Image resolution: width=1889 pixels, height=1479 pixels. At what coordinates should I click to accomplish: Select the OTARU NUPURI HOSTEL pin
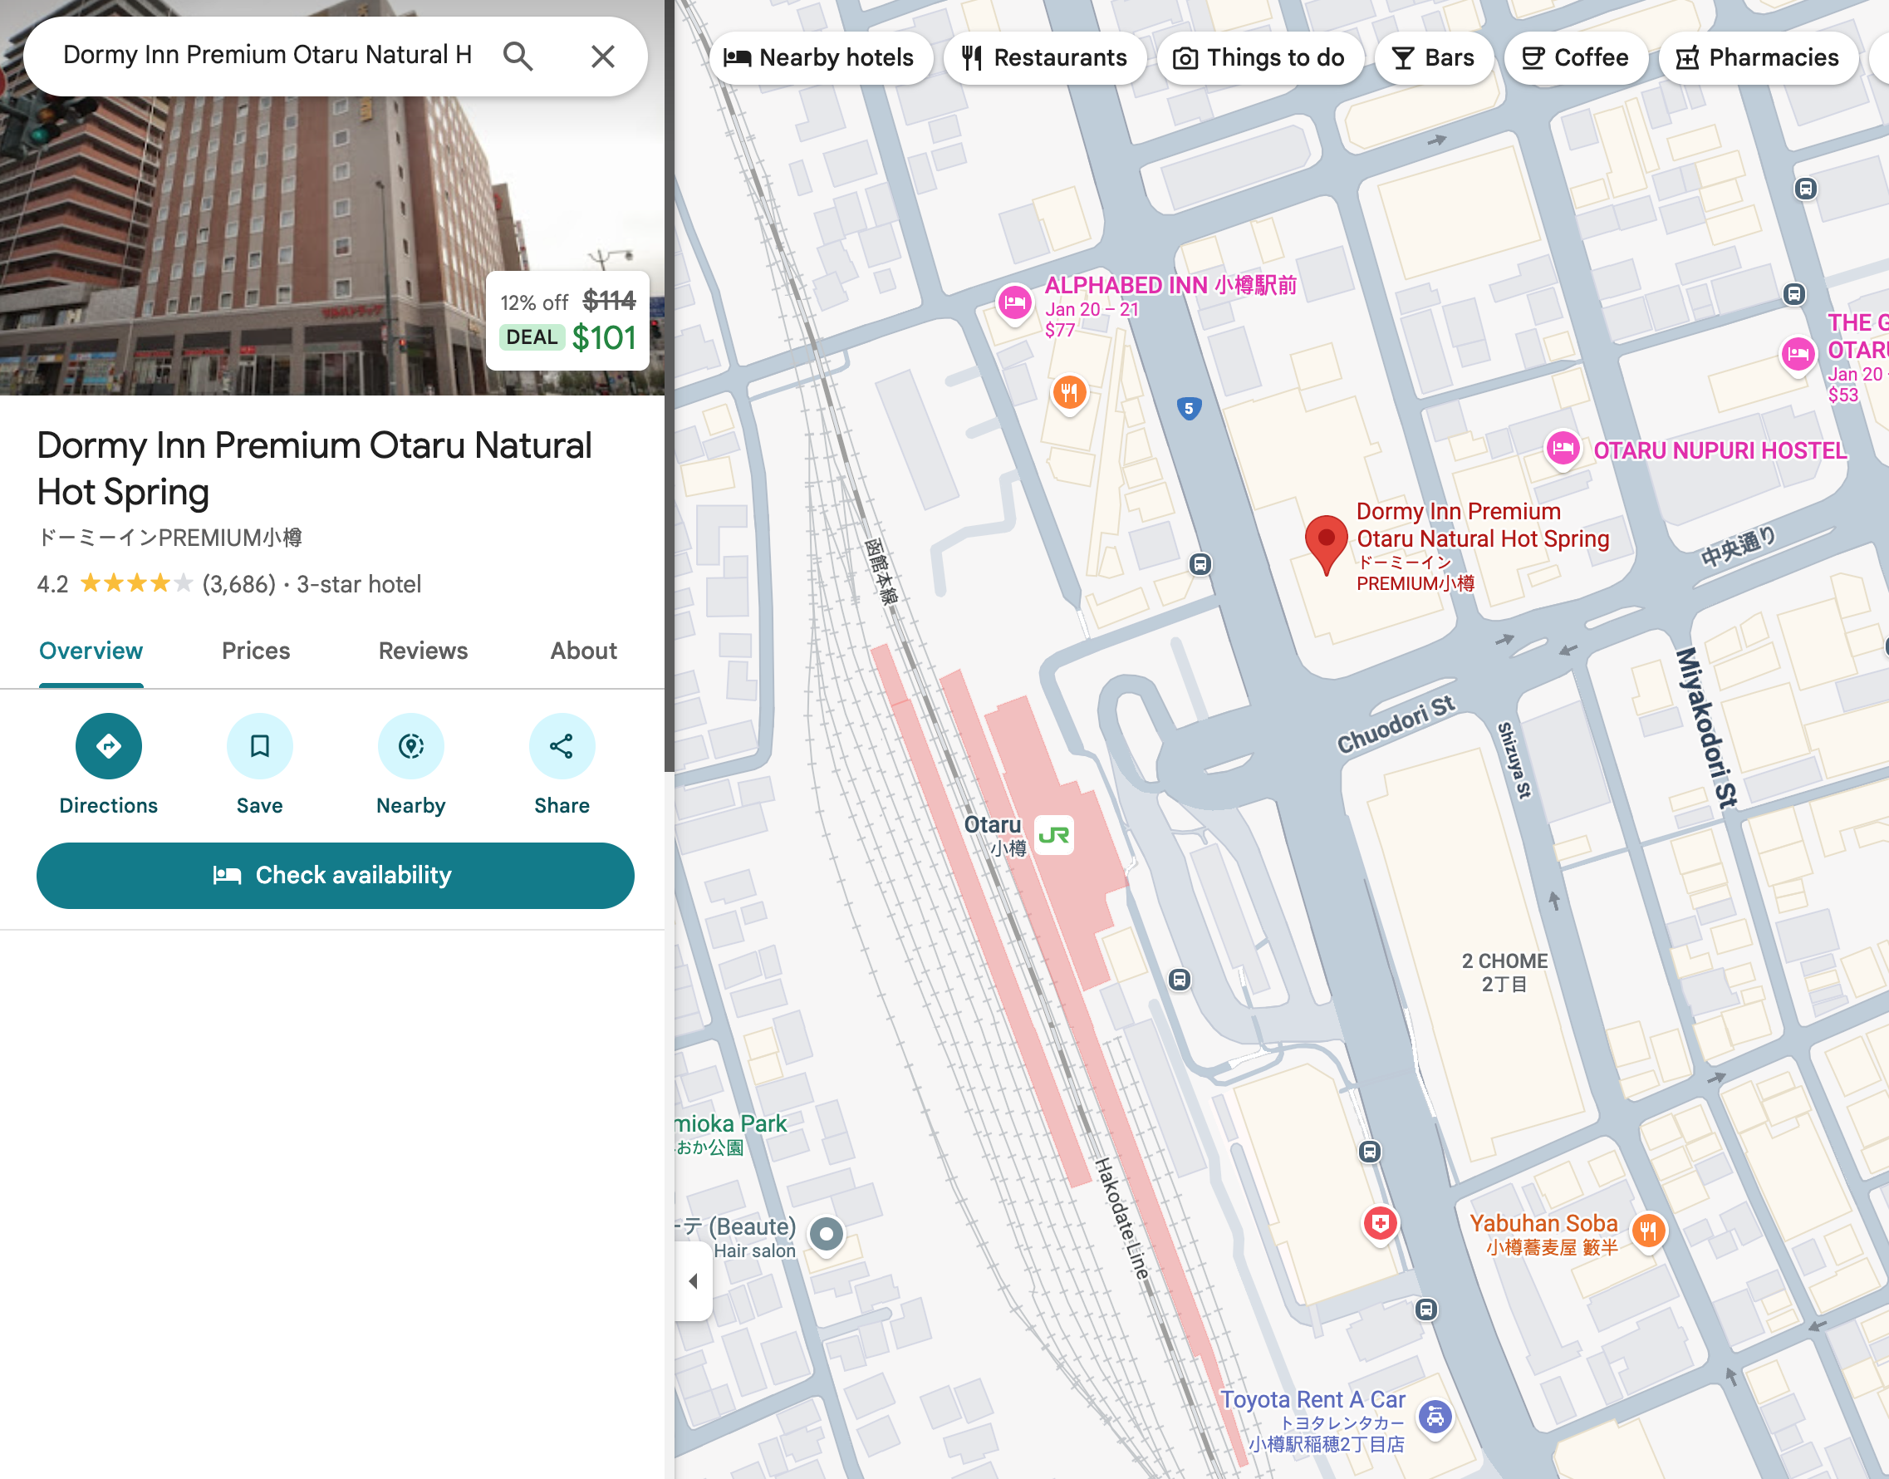1563,449
